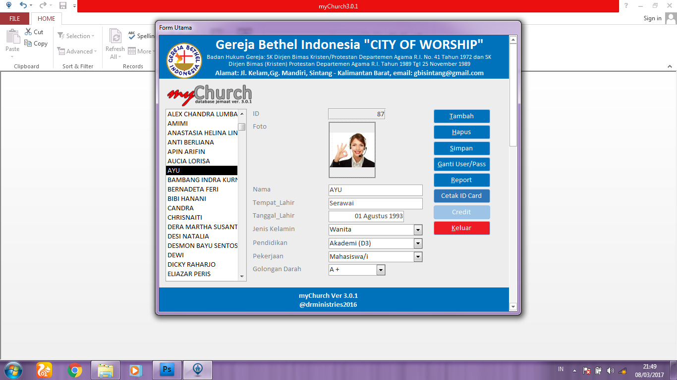Select the Cut icon in the Clipboard group
677x380 pixels.
[x=28, y=32]
